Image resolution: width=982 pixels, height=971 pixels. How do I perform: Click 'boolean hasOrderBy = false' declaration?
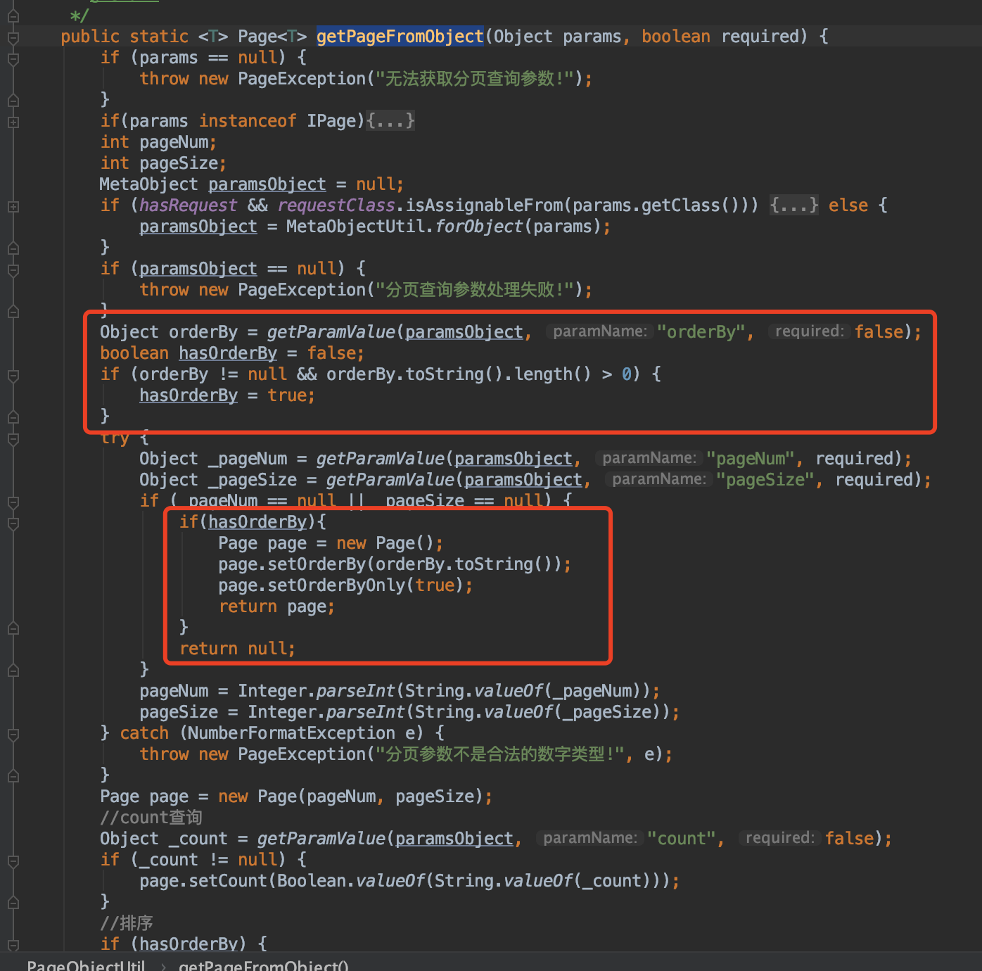(x=232, y=353)
